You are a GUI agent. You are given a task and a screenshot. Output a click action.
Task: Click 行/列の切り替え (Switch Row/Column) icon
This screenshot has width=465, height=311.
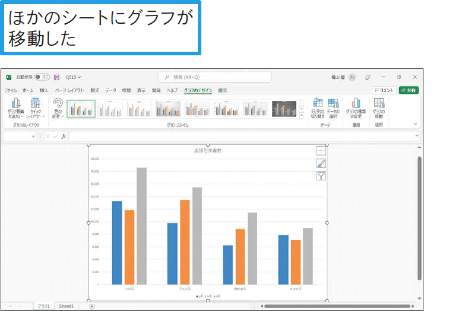coord(317,108)
